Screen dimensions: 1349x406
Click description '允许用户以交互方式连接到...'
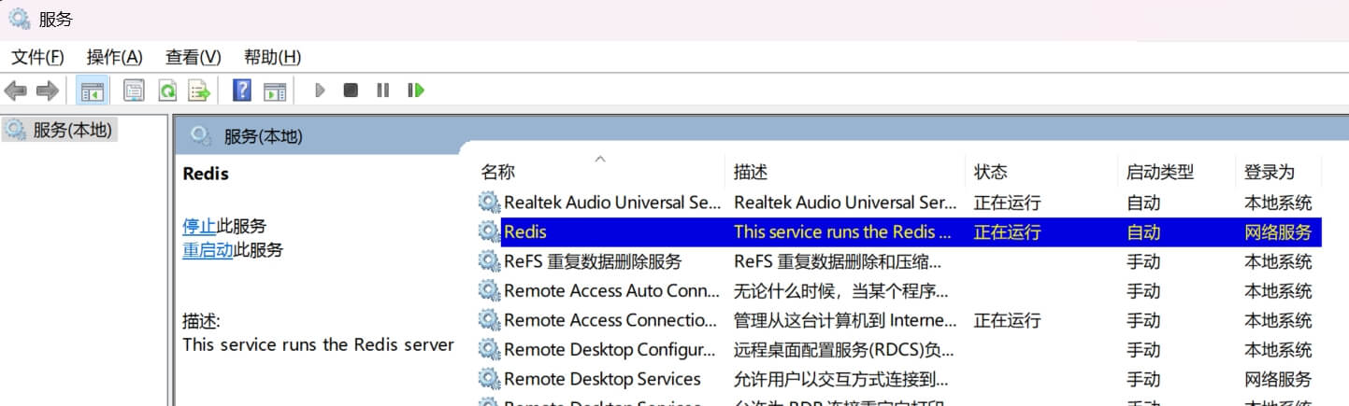coord(841,379)
